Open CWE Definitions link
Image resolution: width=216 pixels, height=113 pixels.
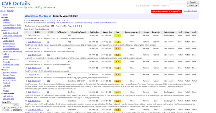(9, 78)
